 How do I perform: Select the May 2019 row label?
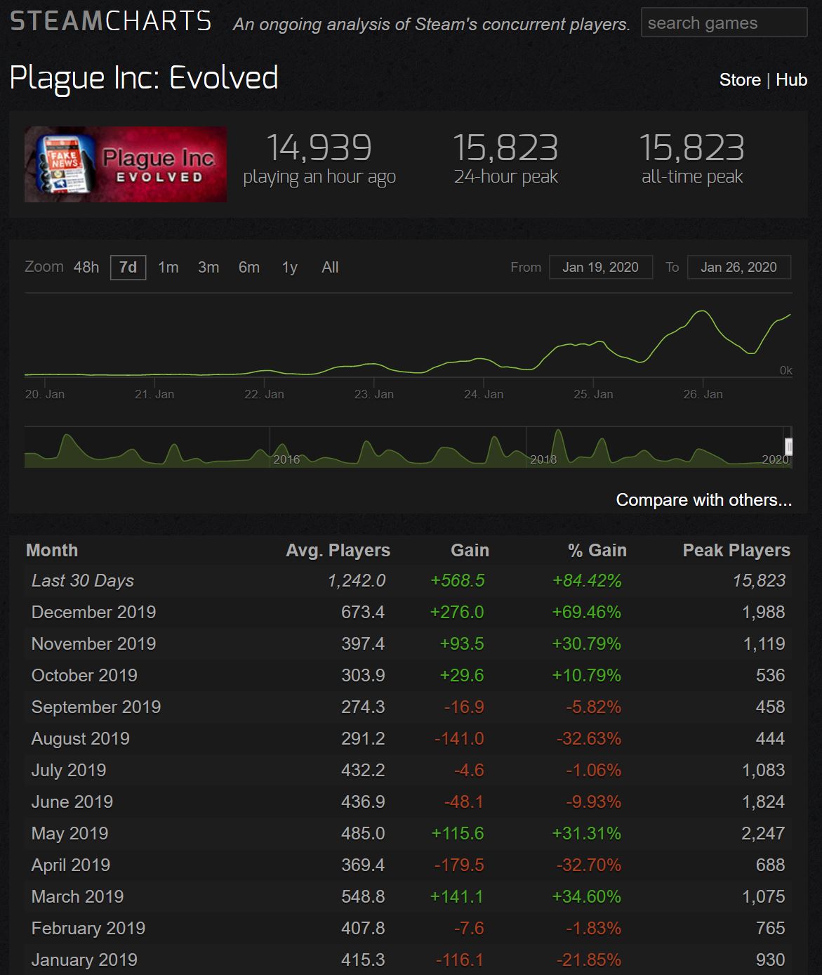[x=70, y=834]
